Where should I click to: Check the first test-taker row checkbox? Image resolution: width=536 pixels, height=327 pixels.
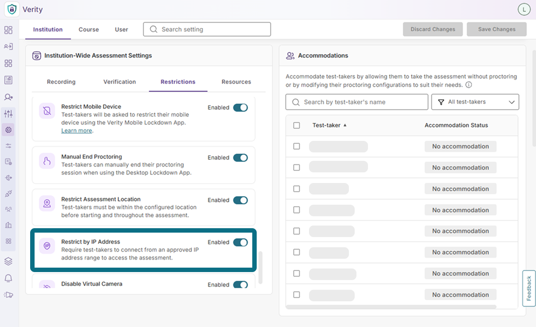point(297,146)
